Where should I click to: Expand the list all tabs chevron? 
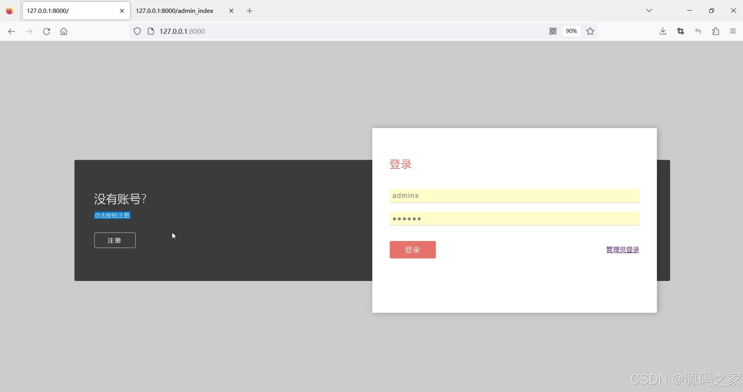tap(649, 11)
